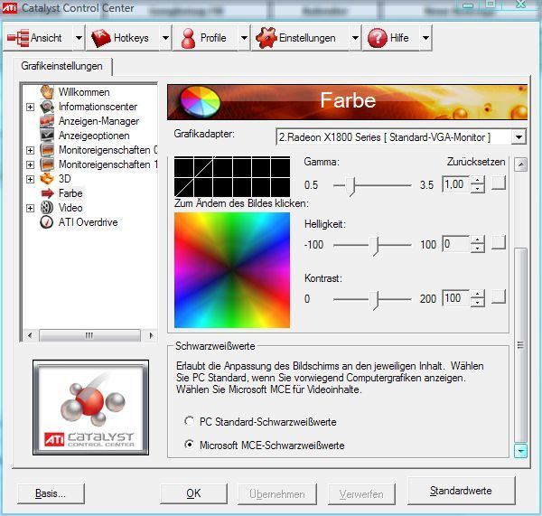The height and width of the screenshot is (516, 542).
Task: Click the rainbow preview image
Action: point(232,270)
